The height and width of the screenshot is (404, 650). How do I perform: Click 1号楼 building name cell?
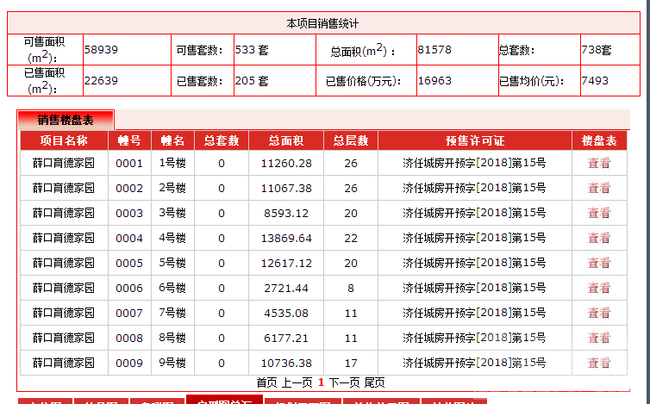(172, 164)
